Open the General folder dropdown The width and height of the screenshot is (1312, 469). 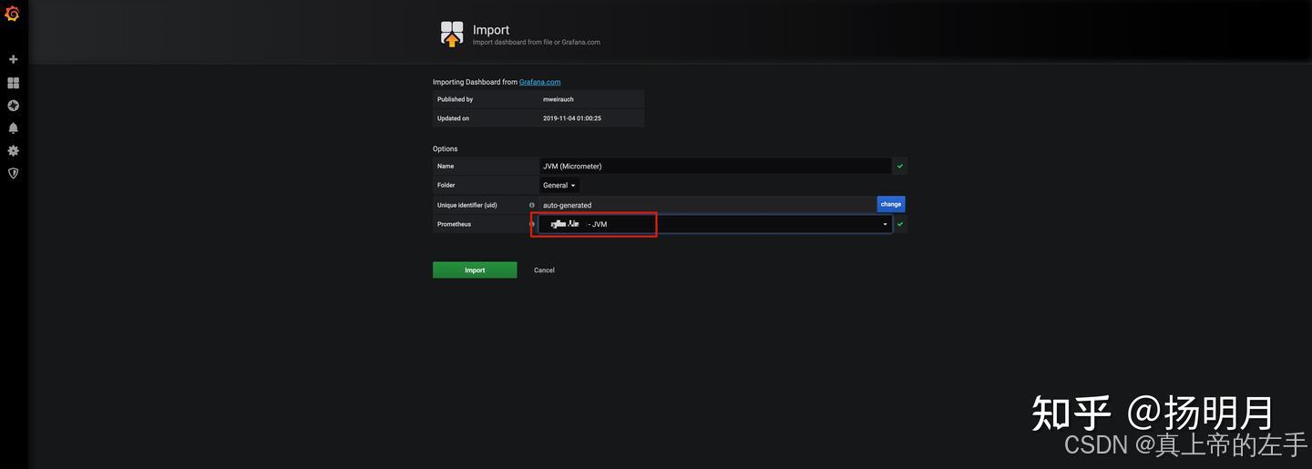coord(559,185)
